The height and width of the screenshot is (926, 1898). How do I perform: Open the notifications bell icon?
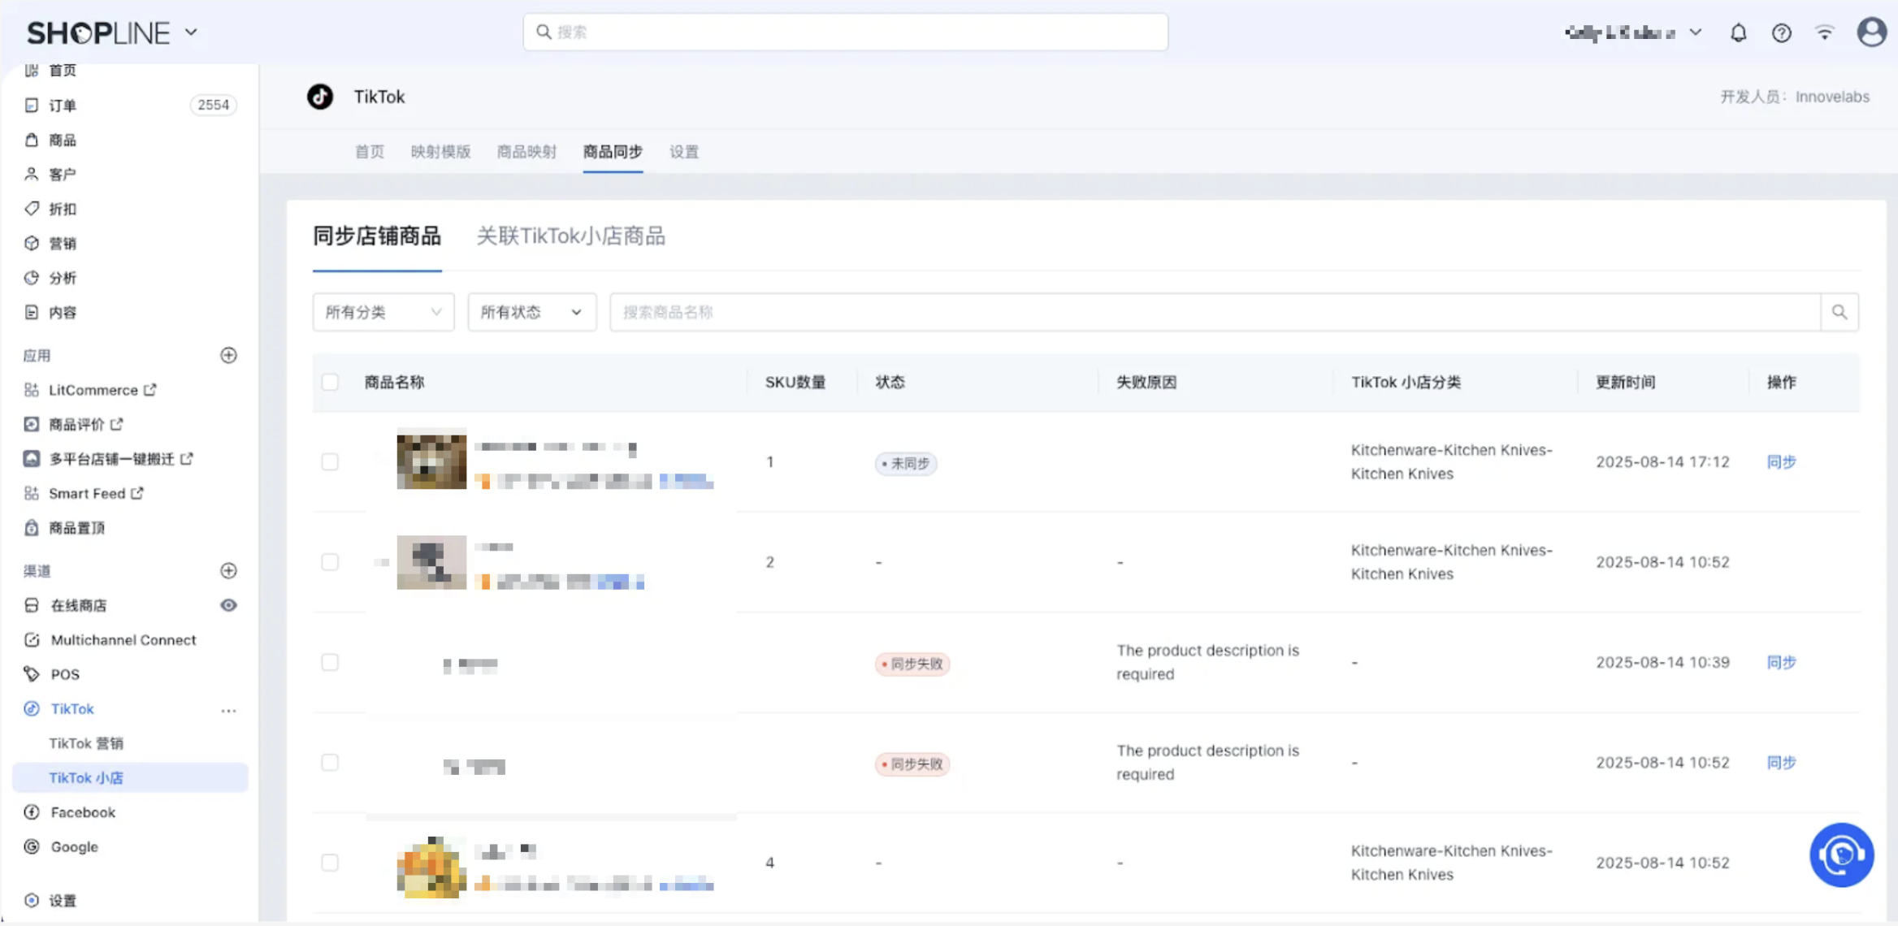point(1738,33)
